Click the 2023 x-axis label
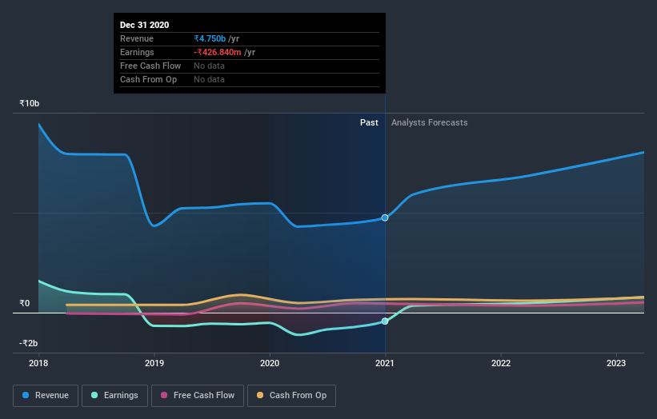The image size is (657, 419). click(x=616, y=363)
